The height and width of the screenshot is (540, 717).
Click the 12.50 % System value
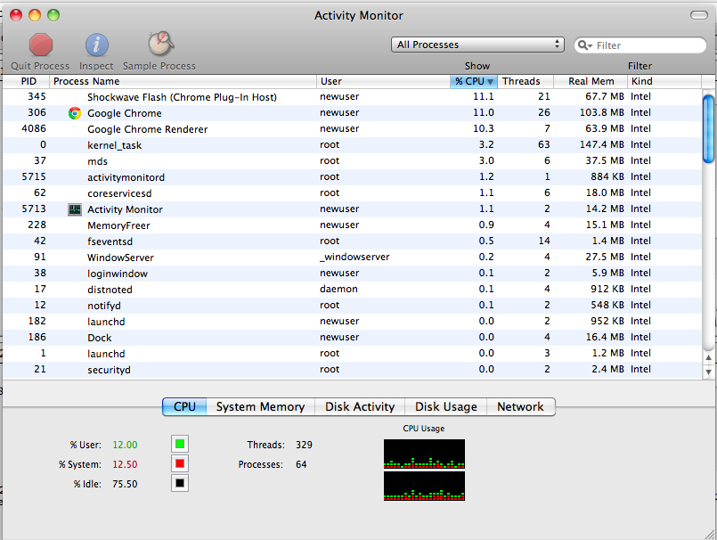click(125, 464)
